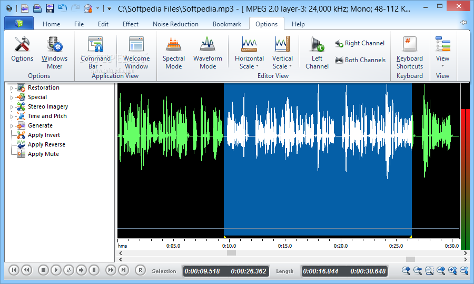Launch the Windows Mixer
Image resolution: width=474 pixels, height=284 pixels.
pyautogui.click(x=54, y=53)
